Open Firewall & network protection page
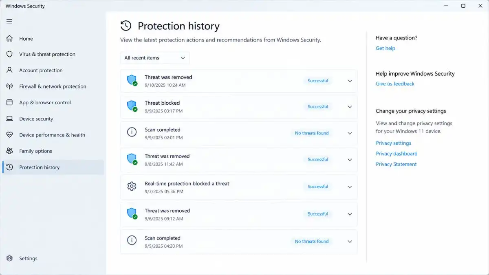Screen dimensions: 489x275 (x=53, y=86)
